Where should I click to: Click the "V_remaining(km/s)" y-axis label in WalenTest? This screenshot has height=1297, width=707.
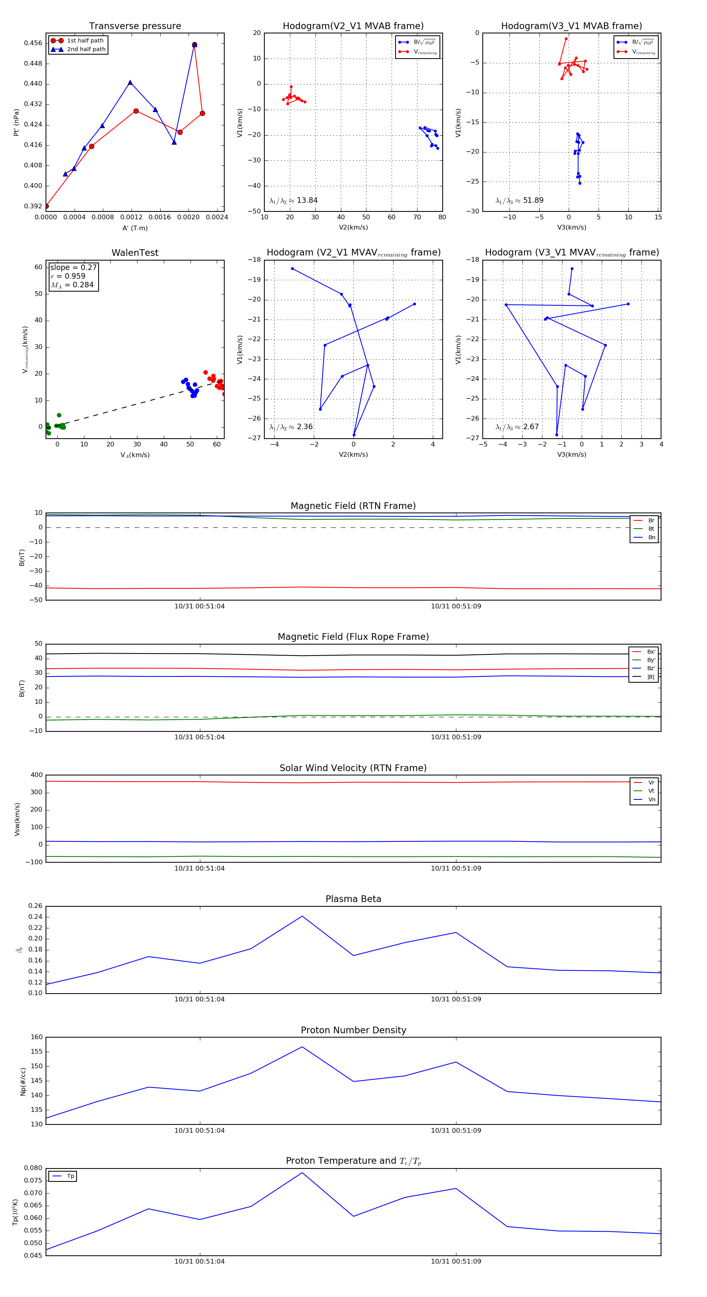25,349
